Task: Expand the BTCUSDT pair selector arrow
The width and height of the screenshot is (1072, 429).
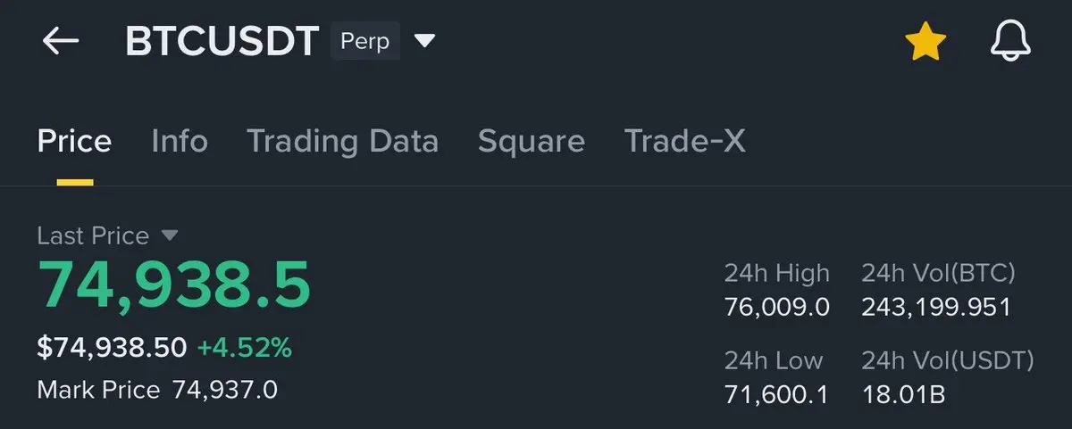Action: pos(425,41)
